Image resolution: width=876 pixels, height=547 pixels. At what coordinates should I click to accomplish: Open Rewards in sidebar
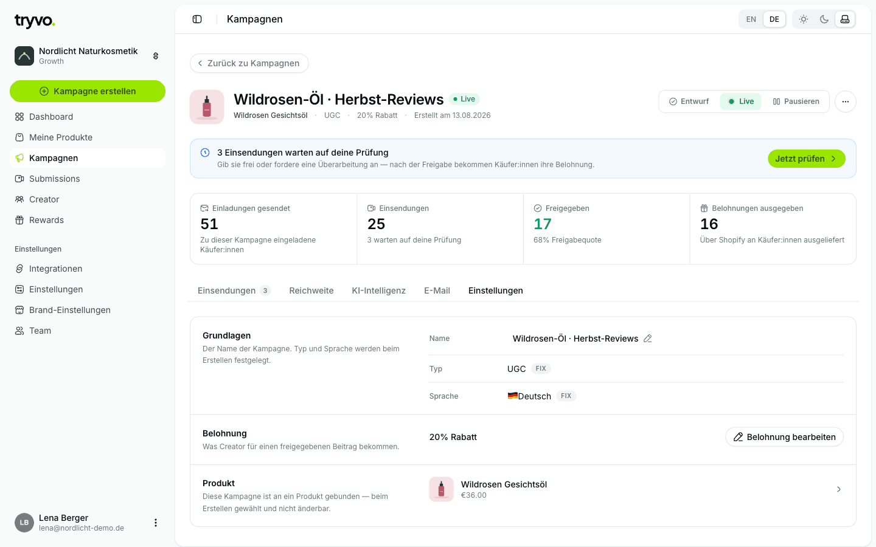click(88, 220)
